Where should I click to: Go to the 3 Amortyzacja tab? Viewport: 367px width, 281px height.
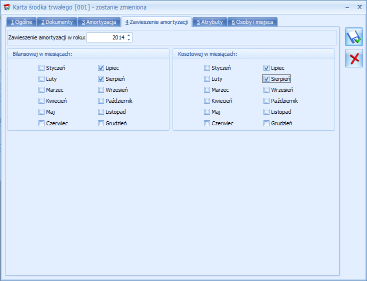99,22
